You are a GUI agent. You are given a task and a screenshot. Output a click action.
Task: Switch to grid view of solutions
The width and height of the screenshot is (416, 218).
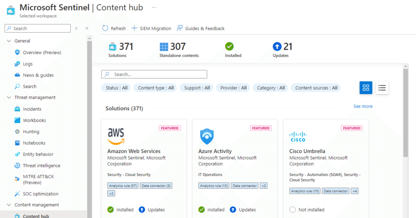pyautogui.click(x=366, y=88)
